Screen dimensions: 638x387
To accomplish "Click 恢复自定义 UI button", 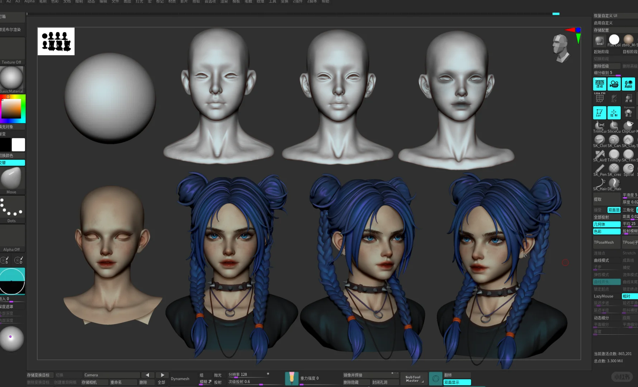I will [x=615, y=16].
